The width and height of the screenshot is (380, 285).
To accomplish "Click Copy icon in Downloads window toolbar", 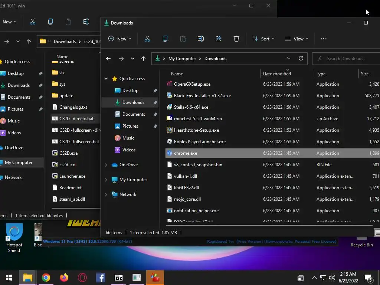I will [165, 39].
